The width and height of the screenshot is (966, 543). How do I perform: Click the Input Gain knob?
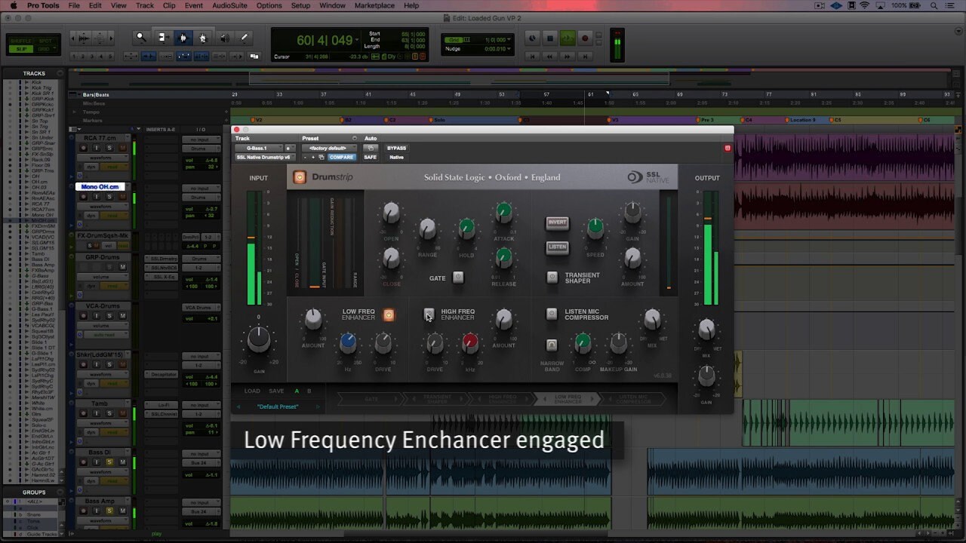[x=259, y=340]
